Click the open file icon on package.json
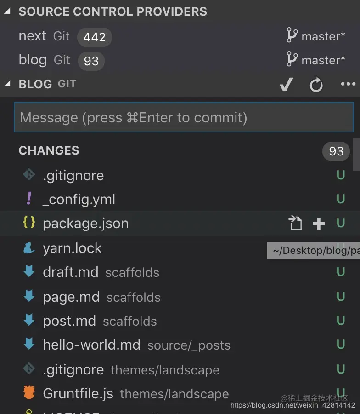 point(295,224)
